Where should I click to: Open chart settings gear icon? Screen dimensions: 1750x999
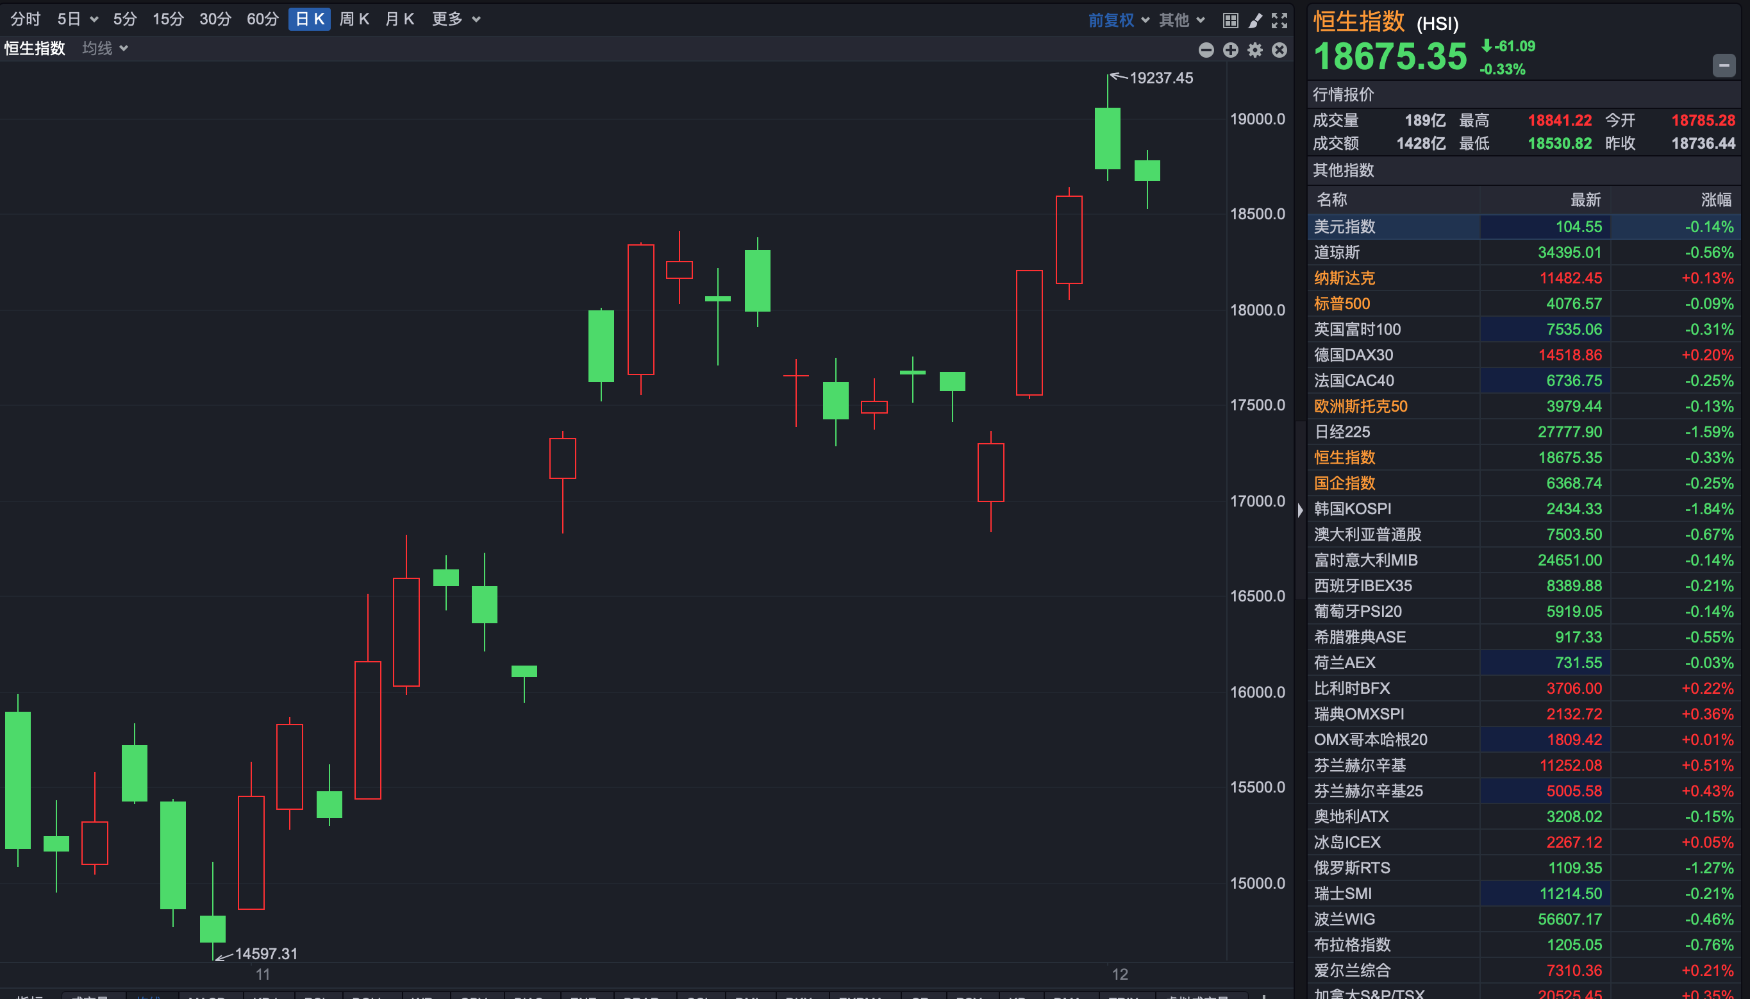click(x=1255, y=50)
